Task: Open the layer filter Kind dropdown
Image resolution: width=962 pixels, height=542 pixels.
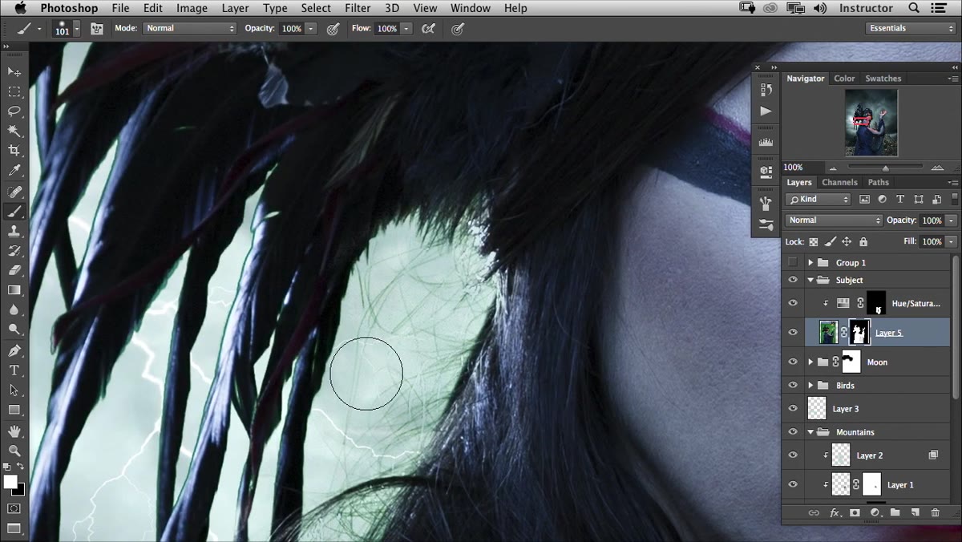Action: point(819,199)
